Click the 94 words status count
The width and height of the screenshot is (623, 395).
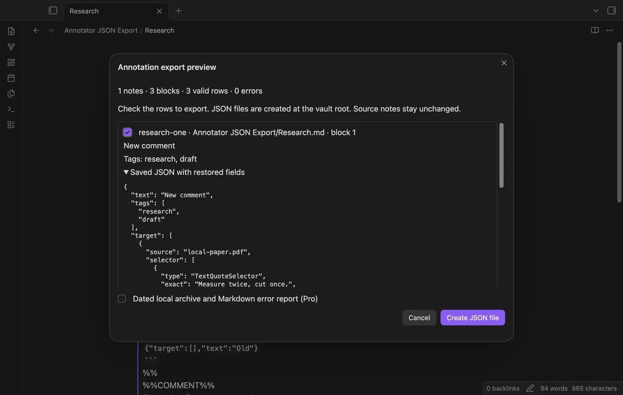[554, 388]
